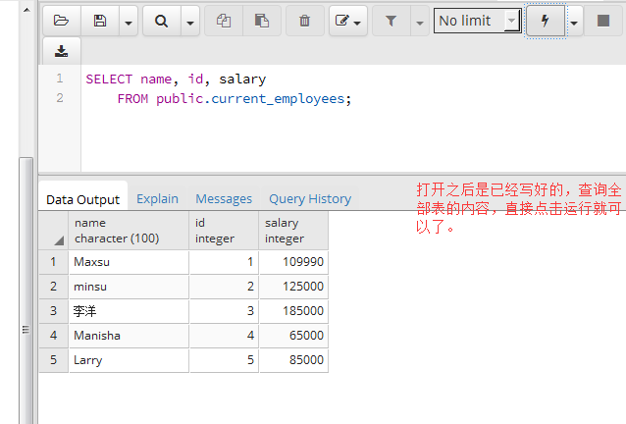Click the id cell in Manisha's row
Screen dimensions: 626x424
(x=224, y=336)
